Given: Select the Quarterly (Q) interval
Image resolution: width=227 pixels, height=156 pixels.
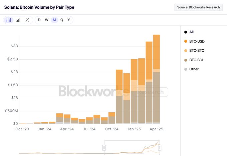Looking at the screenshot, I should coord(62,20).
